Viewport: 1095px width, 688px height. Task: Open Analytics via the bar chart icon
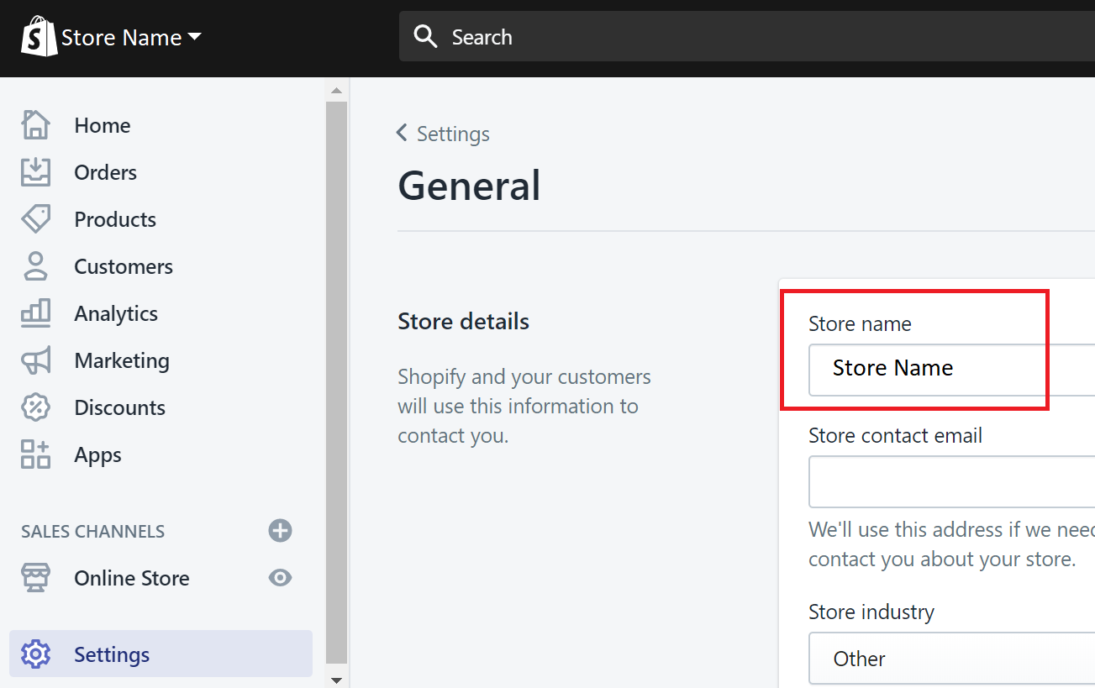tap(35, 312)
